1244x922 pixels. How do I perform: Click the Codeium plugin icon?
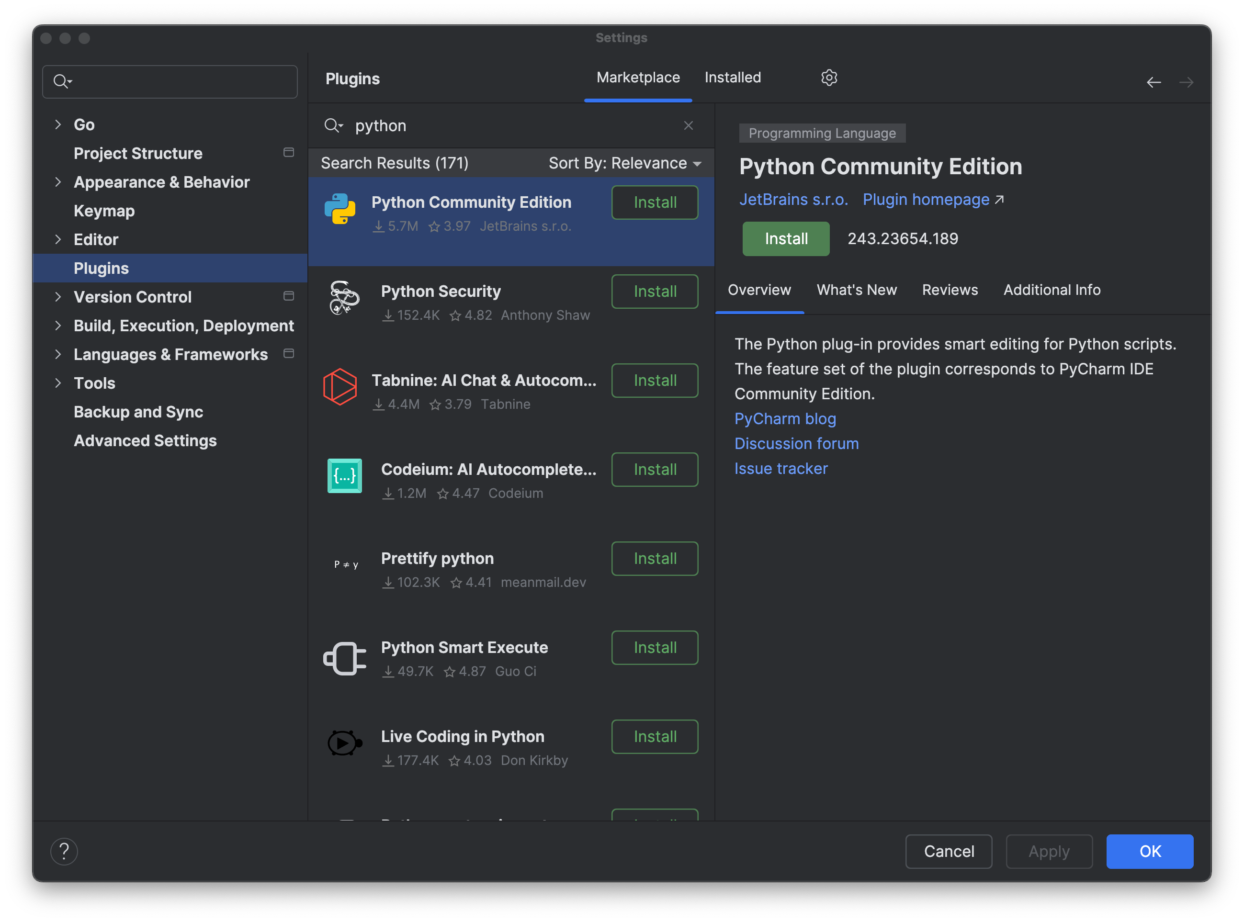point(344,476)
